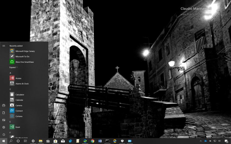The width and height of the screenshot is (231, 144).
Task: Click the letter E group header
Action: (x=10, y=122)
